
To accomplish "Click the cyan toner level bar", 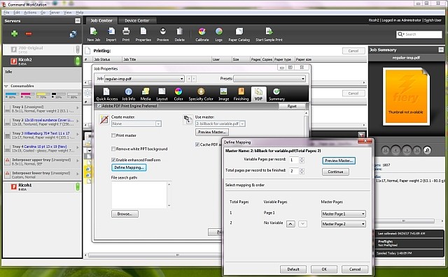I will 12,94.
